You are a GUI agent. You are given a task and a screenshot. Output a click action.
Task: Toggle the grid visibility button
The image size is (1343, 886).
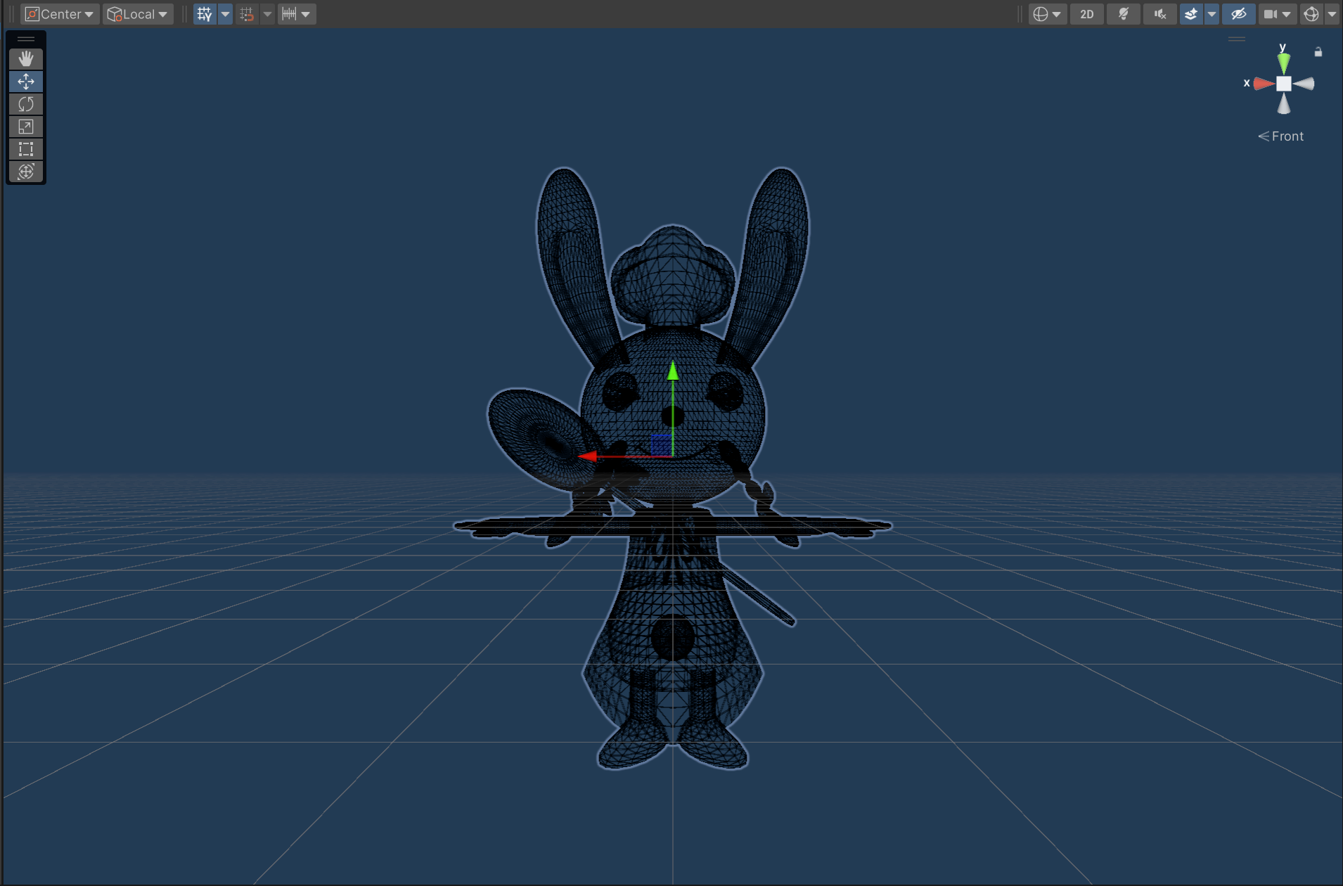[205, 14]
